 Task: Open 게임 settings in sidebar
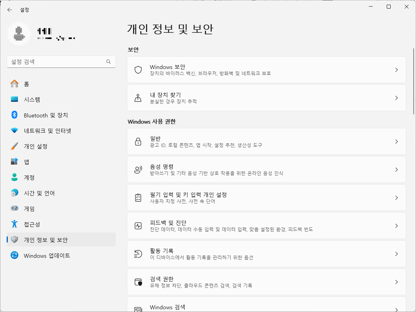[x=61, y=208]
